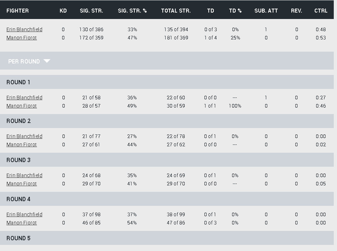Click the FIGHTER column header

(18, 11)
